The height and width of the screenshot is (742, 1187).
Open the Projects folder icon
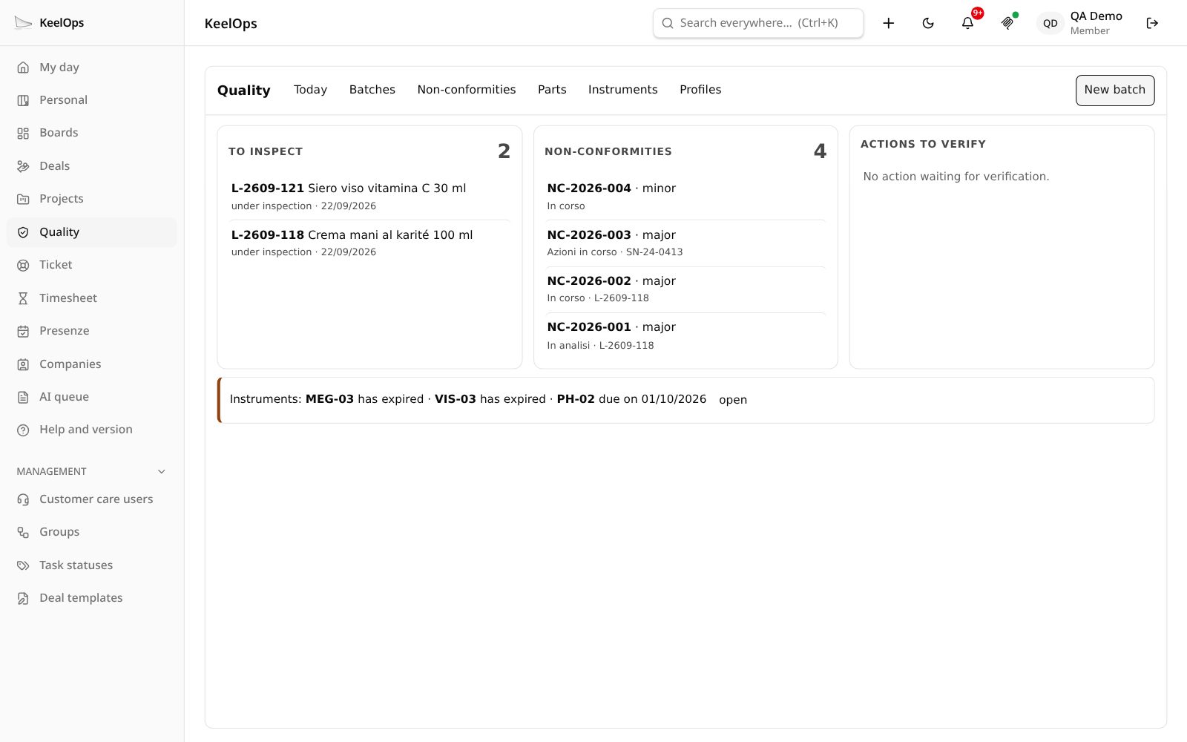(x=23, y=199)
